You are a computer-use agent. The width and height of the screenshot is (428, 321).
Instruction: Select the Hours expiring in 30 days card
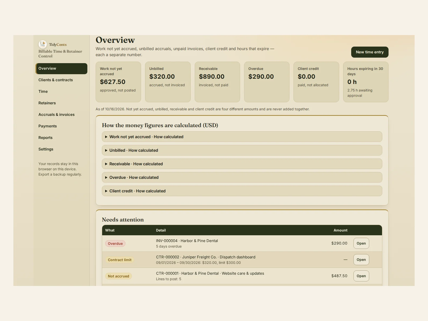[x=366, y=82]
